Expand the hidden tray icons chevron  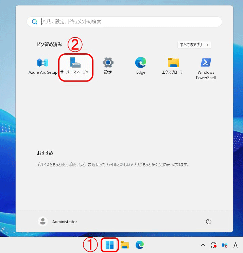click(203, 245)
